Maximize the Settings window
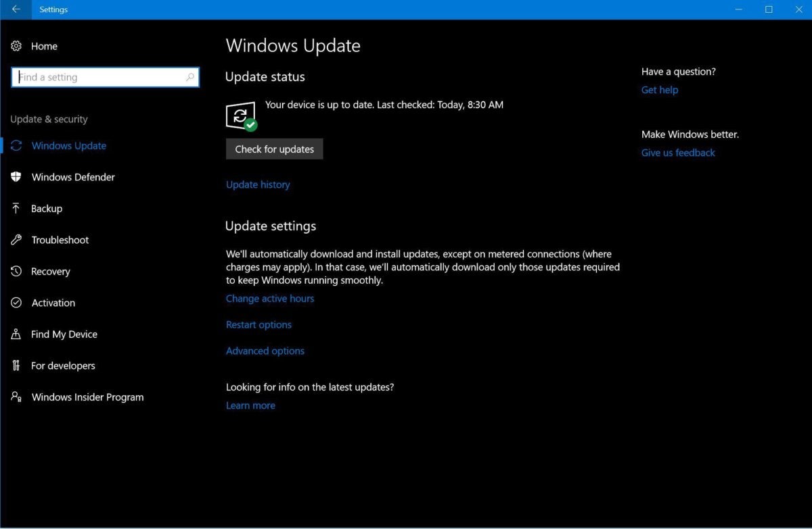The image size is (812, 529). click(769, 9)
